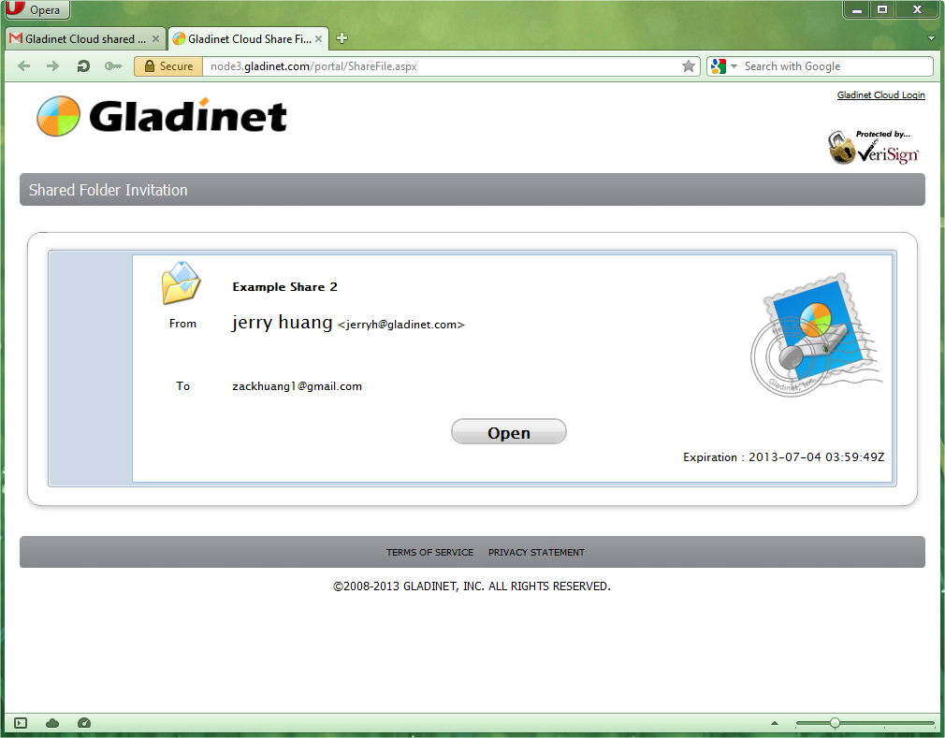The image size is (945, 738).
Task: Select the Gladinet Cloud Share File tab
Action: 248,39
